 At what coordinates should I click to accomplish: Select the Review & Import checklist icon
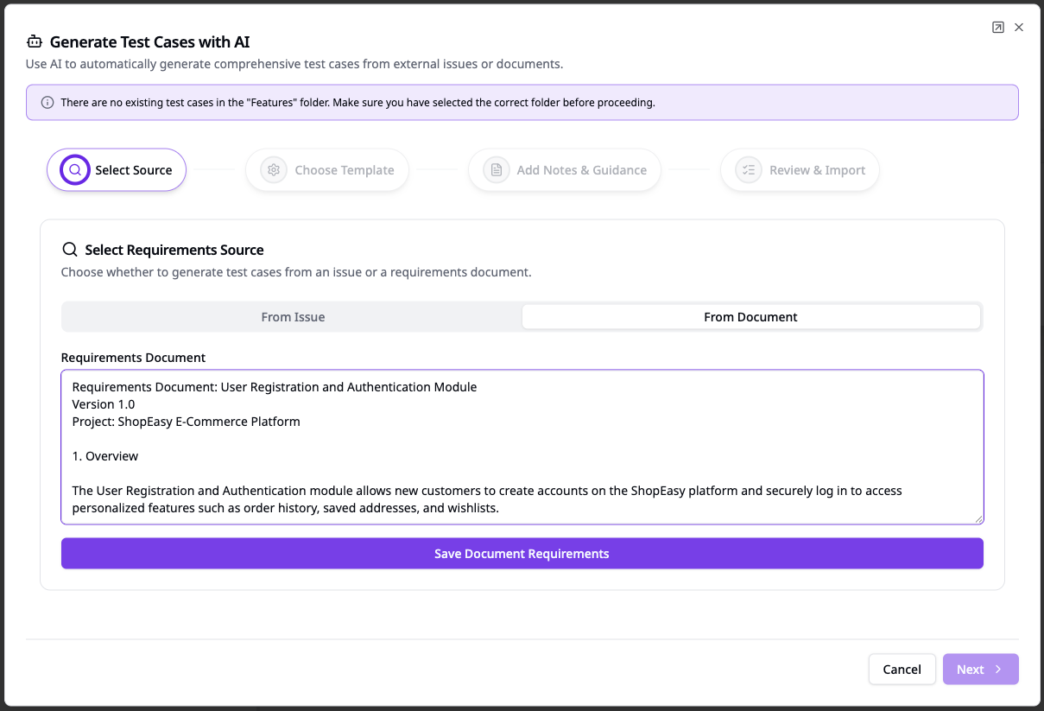click(749, 169)
